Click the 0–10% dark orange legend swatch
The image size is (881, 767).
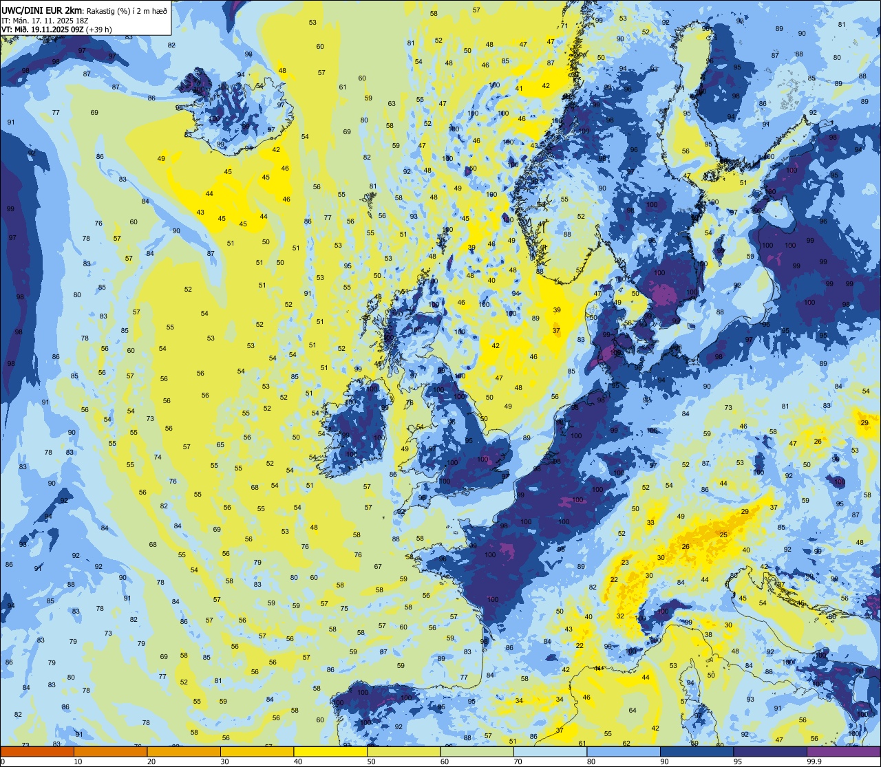pos(37,752)
